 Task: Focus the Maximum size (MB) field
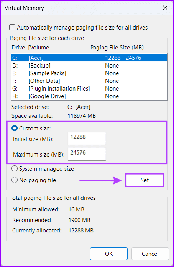[x=87, y=154]
